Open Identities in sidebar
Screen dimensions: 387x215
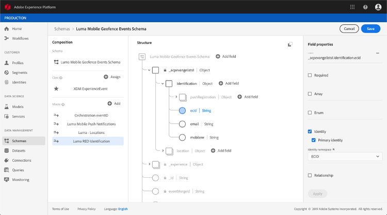click(x=19, y=82)
